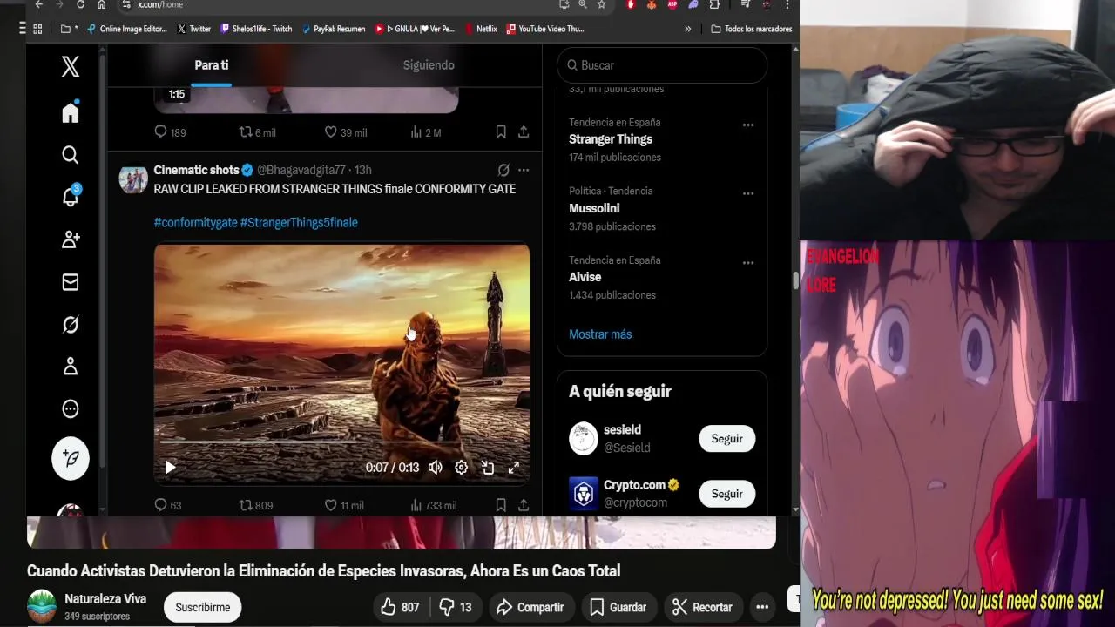Open the X logo home link
Image resolution: width=1115 pixels, height=627 pixels.
click(x=71, y=66)
